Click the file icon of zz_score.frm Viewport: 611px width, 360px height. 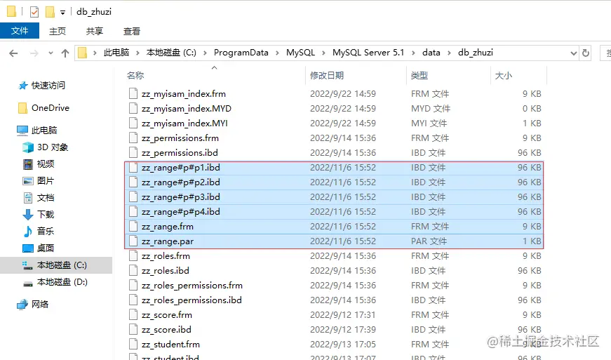coord(133,315)
